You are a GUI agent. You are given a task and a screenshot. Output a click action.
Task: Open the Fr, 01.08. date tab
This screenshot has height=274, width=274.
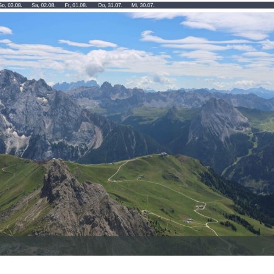pos(76,5)
